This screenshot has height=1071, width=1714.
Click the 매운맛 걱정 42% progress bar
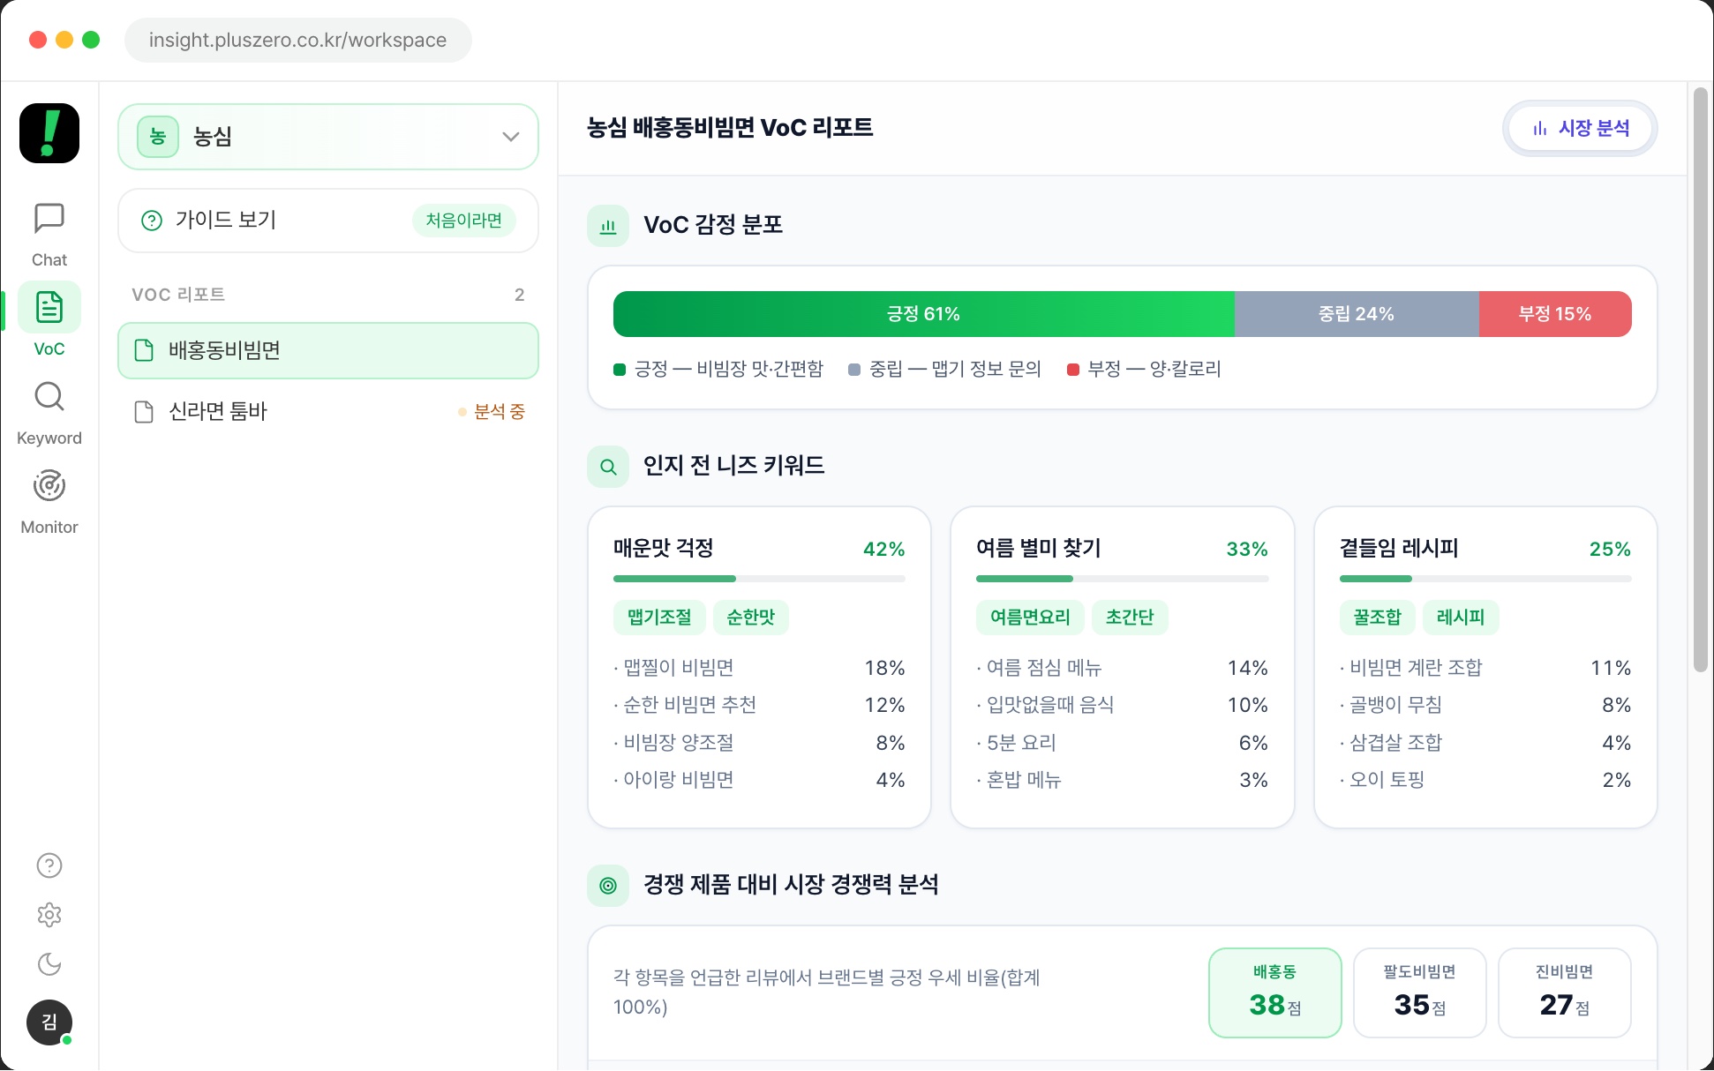[x=759, y=579]
